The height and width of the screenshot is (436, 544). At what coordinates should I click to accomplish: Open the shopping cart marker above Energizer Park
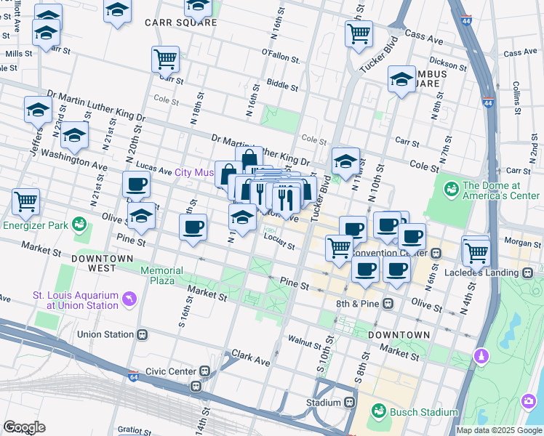(25, 204)
